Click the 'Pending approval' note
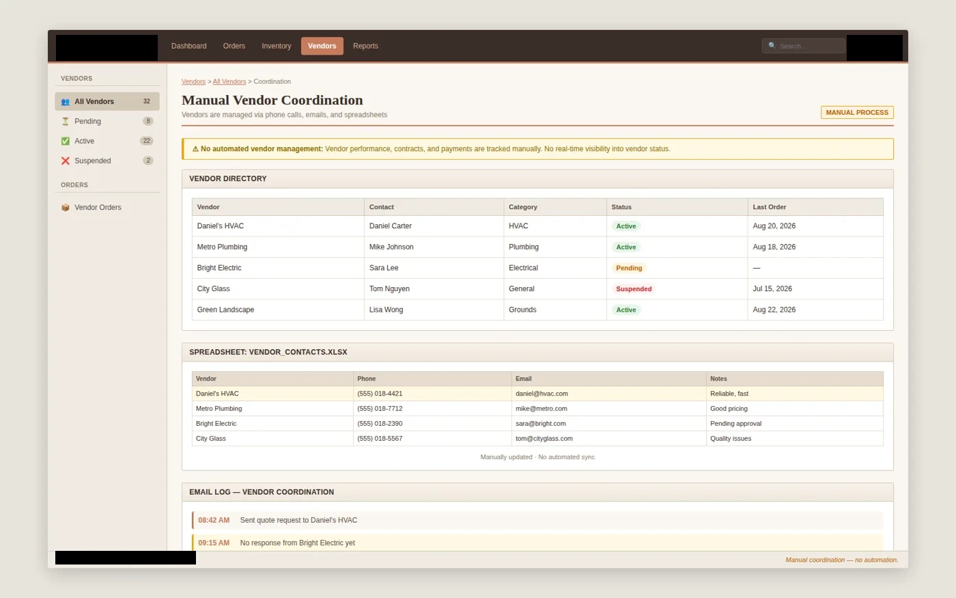Viewport: 956px width, 598px height. coord(735,424)
